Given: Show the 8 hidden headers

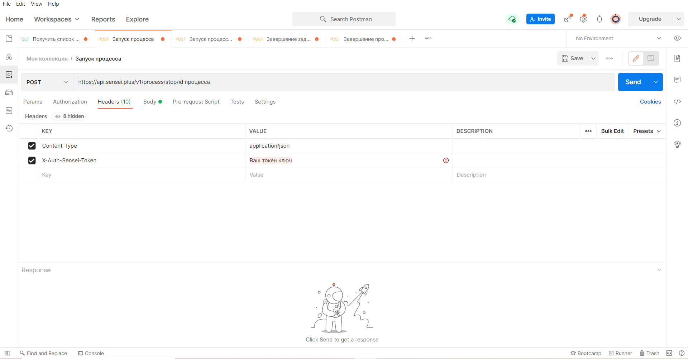Looking at the screenshot, I should (70, 116).
